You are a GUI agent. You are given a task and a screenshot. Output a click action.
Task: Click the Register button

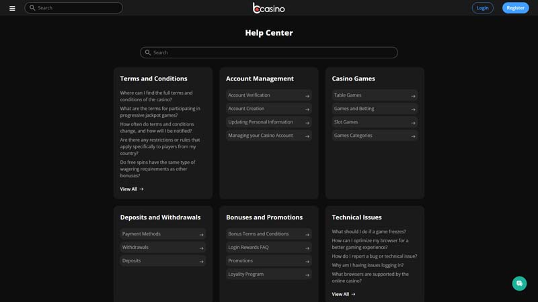click(515, 8)
